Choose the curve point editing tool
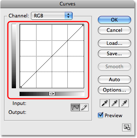137x138 pixels. coord(75,107)
